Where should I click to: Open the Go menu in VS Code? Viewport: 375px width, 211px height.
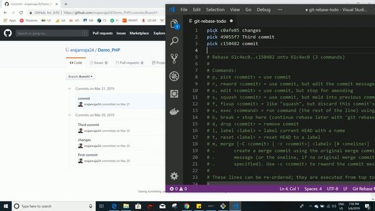(248, 9)
